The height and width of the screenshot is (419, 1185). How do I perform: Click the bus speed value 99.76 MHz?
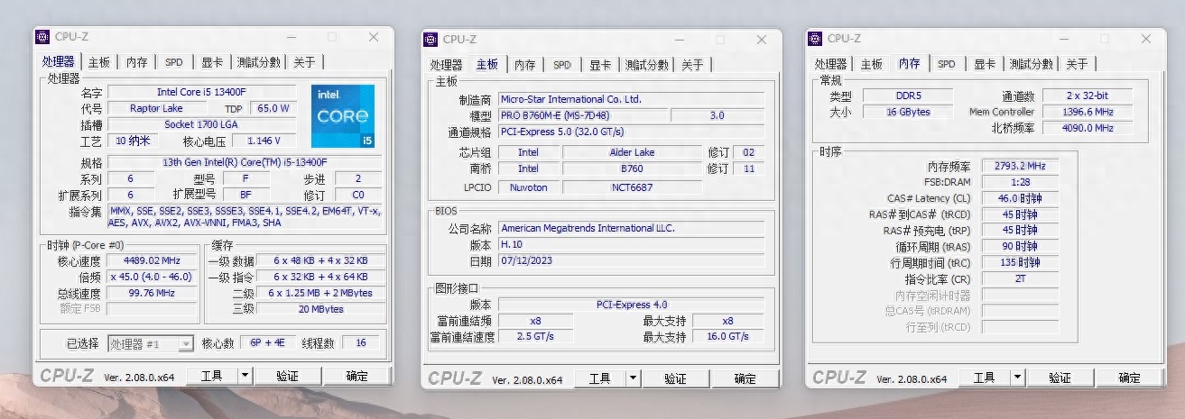point(153,293)
